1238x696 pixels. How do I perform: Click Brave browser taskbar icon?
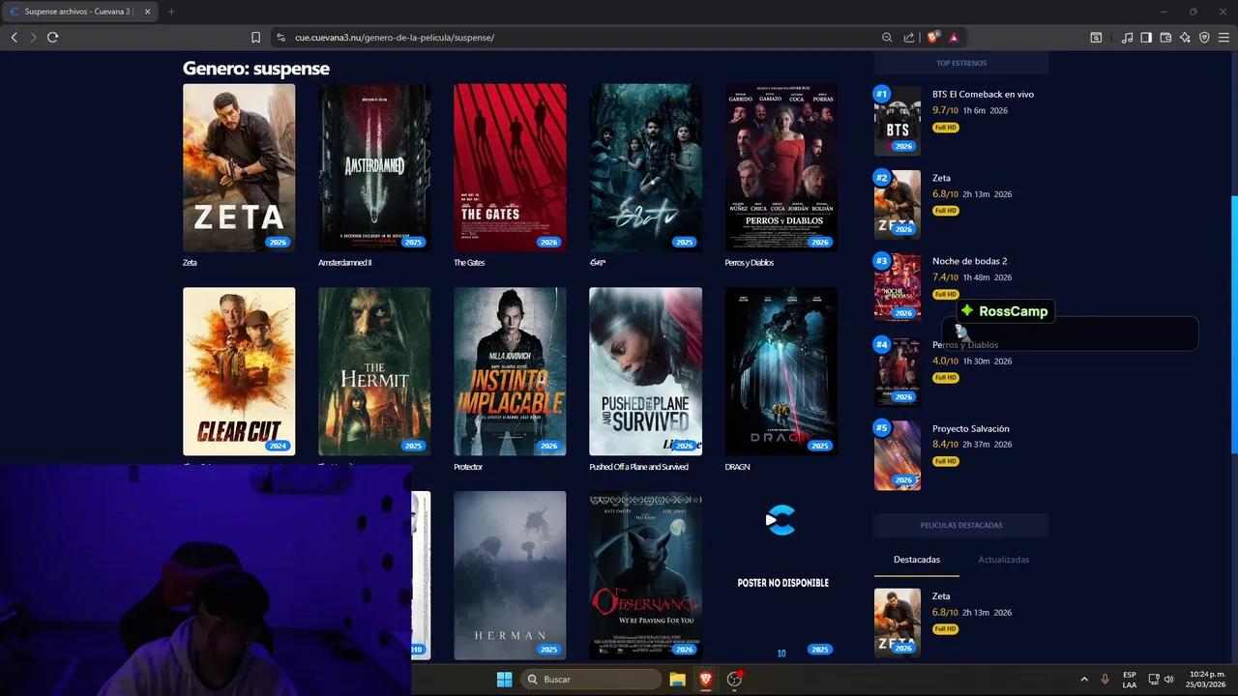click(x=706, y=680)
